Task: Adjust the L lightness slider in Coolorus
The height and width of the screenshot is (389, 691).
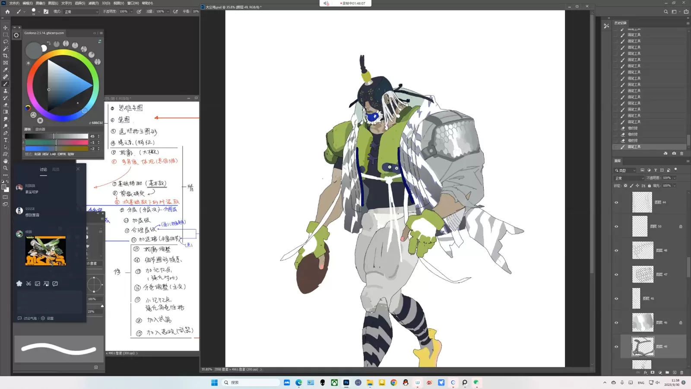Action: [57, 136]
